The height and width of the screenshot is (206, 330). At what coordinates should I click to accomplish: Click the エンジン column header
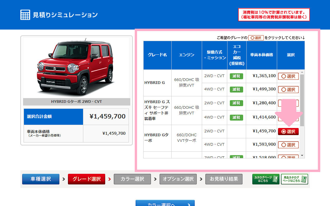(187, 55)
